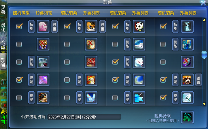Select the glowing deer mount icon

(x=187, y=26)
